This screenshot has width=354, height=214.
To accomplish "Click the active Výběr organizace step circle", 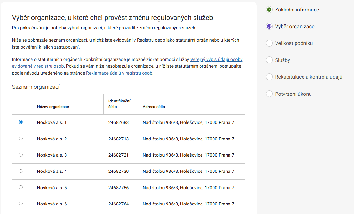I will (x=269, y=26).
